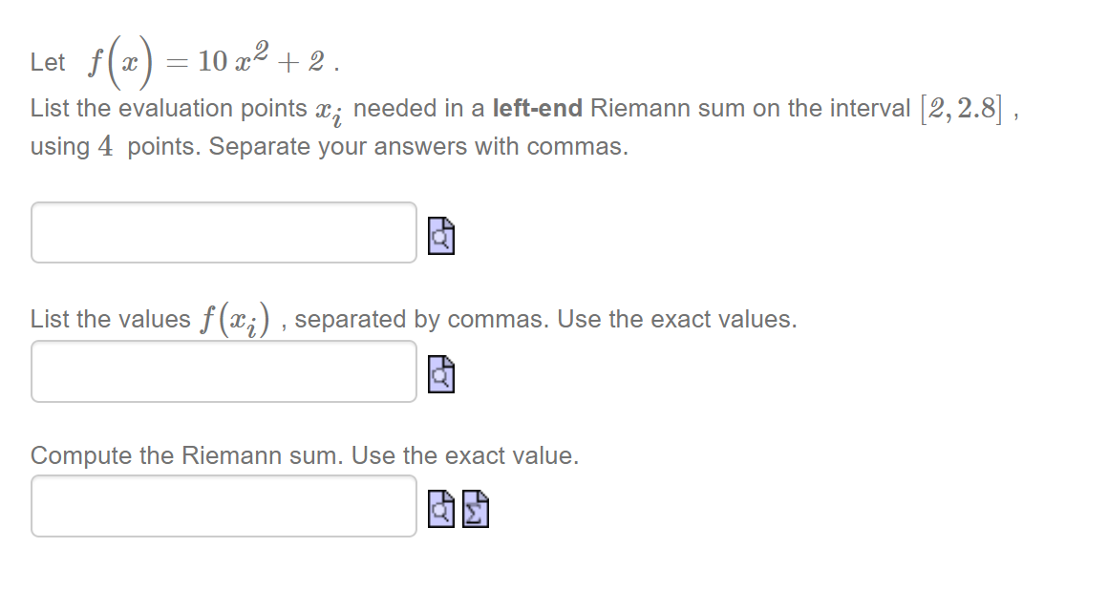Select the sigma preview icon beside the Riemann sum field
The image size is (1108, 590).
click(473, 509)
